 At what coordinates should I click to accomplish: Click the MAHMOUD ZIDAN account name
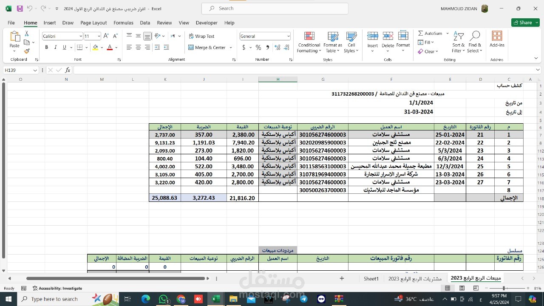click(x=459, y=8)
